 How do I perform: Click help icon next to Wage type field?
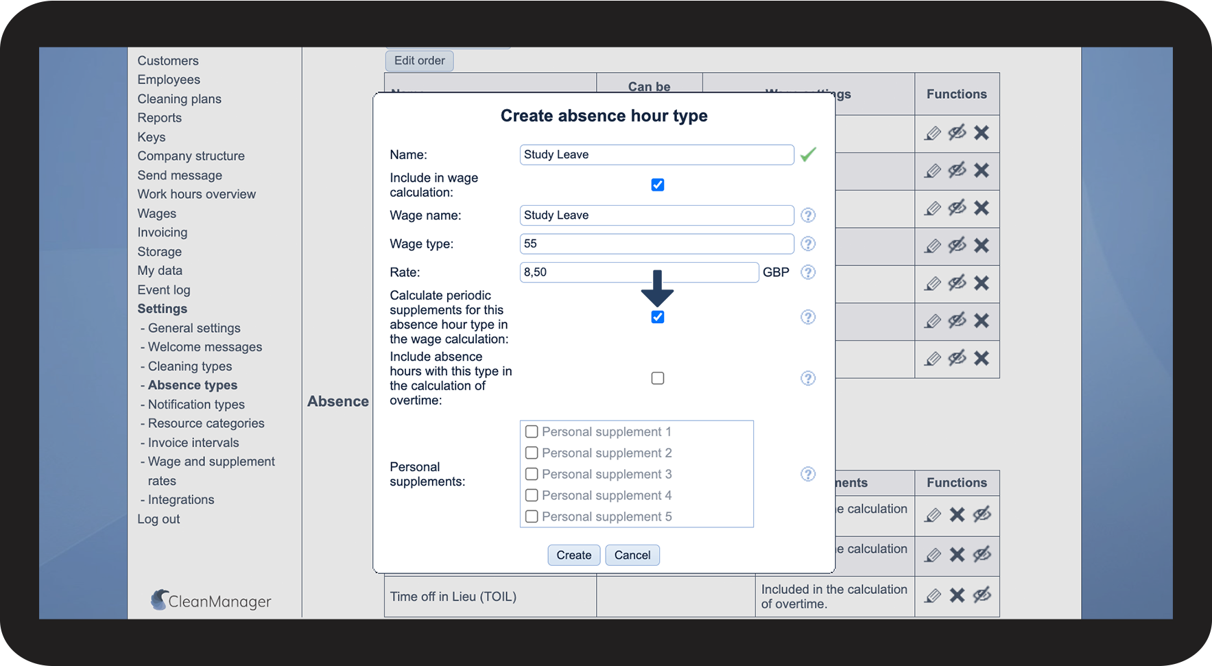[808, 244]
